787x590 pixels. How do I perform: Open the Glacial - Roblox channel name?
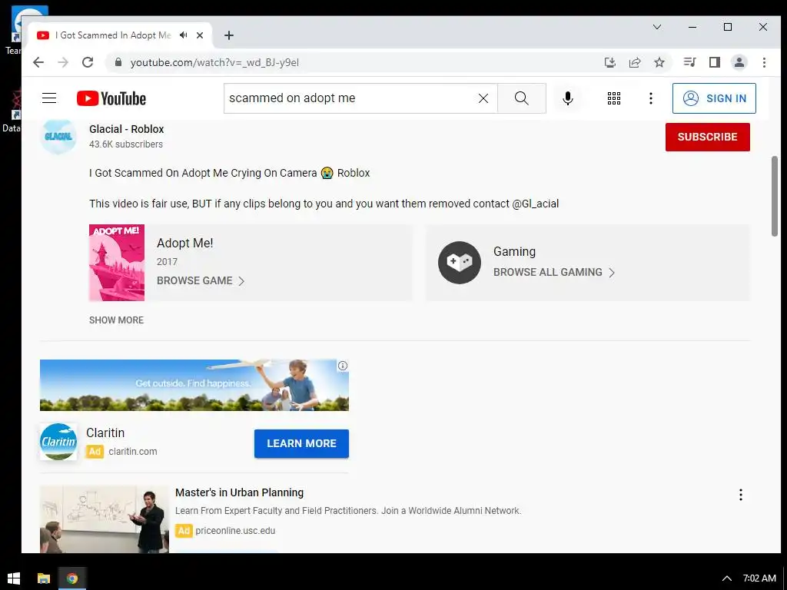click(127, 129)
